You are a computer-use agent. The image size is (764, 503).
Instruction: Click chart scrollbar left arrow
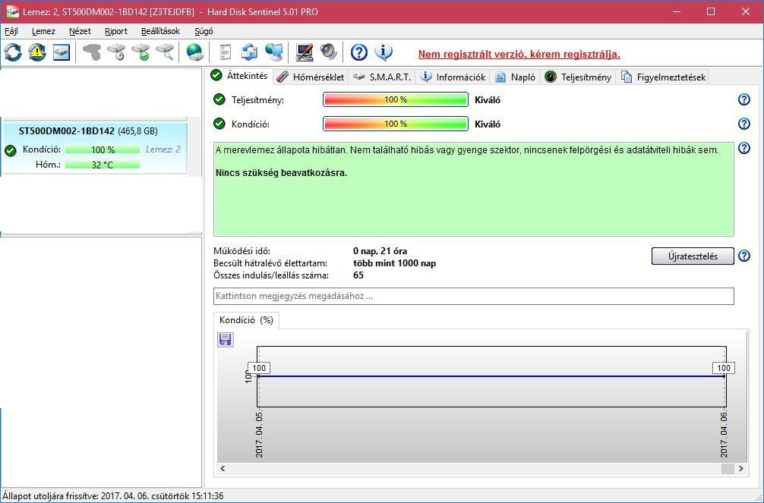tap(223, 468)
